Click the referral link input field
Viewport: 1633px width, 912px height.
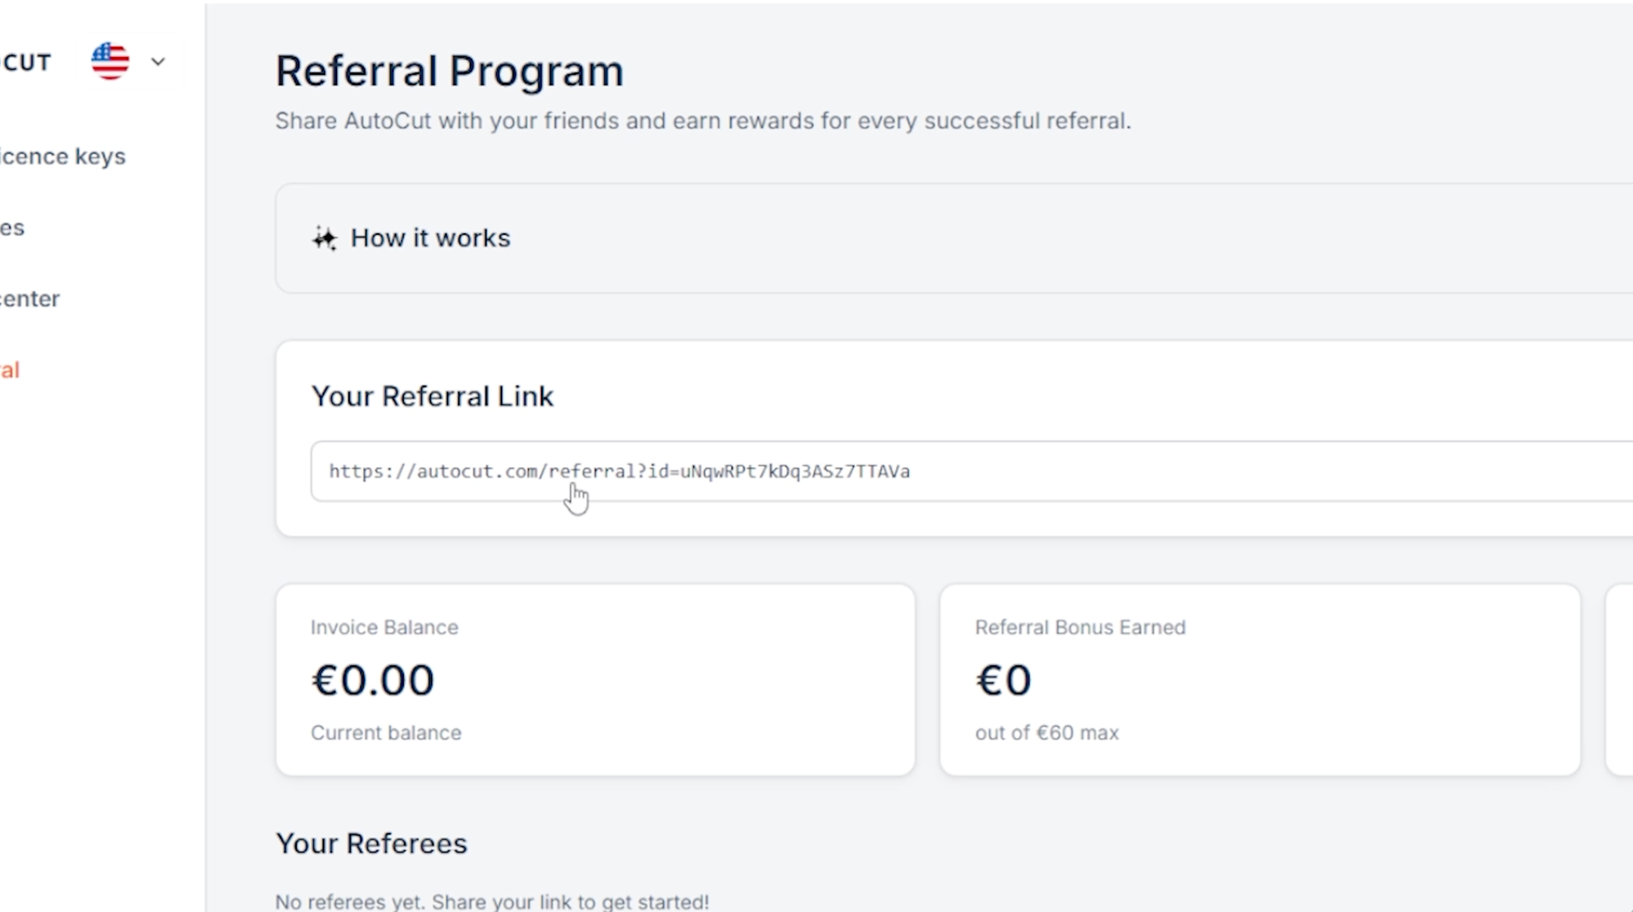point(972,471)
